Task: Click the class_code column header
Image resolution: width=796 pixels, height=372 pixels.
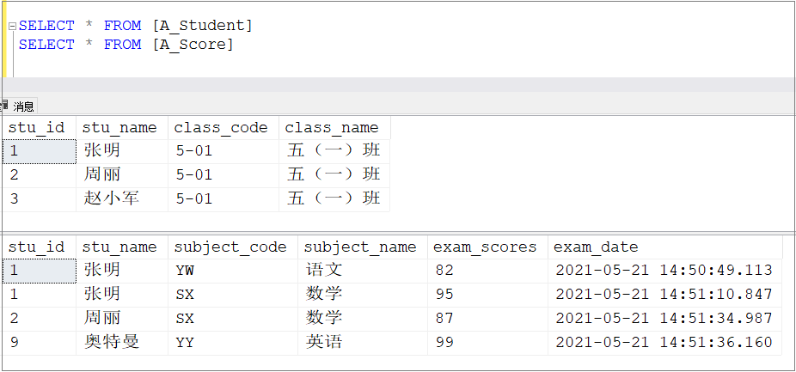Action: pos(221,128)
